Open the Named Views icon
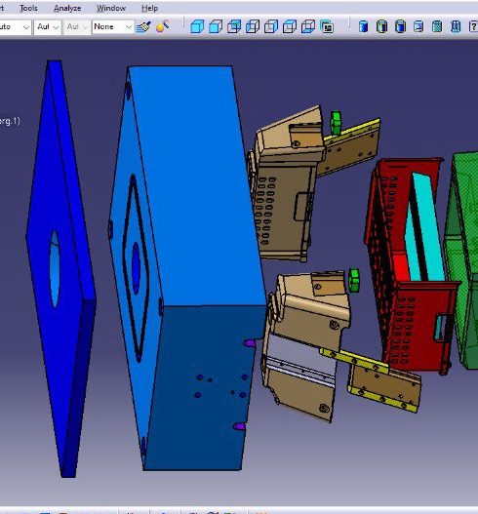Image resolution: width=478 pixels, height=514 pixels. pyautogui.click(x=327, y=26)
